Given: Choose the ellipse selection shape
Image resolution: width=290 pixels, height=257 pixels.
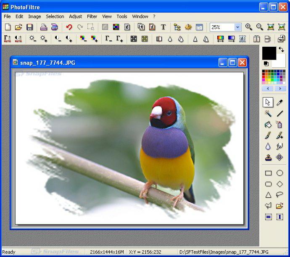Looking at the screenshot, I should [279, 173].
